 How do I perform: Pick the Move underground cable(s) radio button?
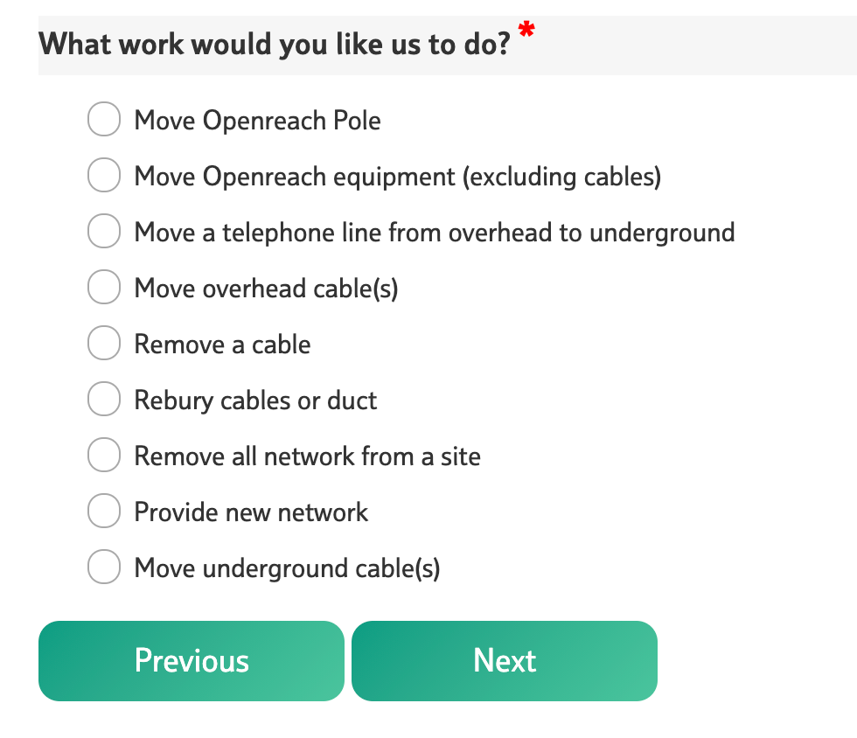tap(103, 567)
